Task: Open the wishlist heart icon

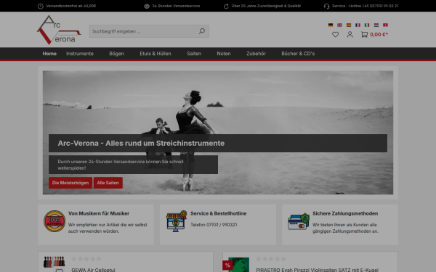Action: coord(335,34)
